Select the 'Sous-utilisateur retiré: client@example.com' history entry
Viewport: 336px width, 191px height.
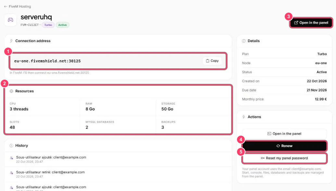tap(118, 174)
